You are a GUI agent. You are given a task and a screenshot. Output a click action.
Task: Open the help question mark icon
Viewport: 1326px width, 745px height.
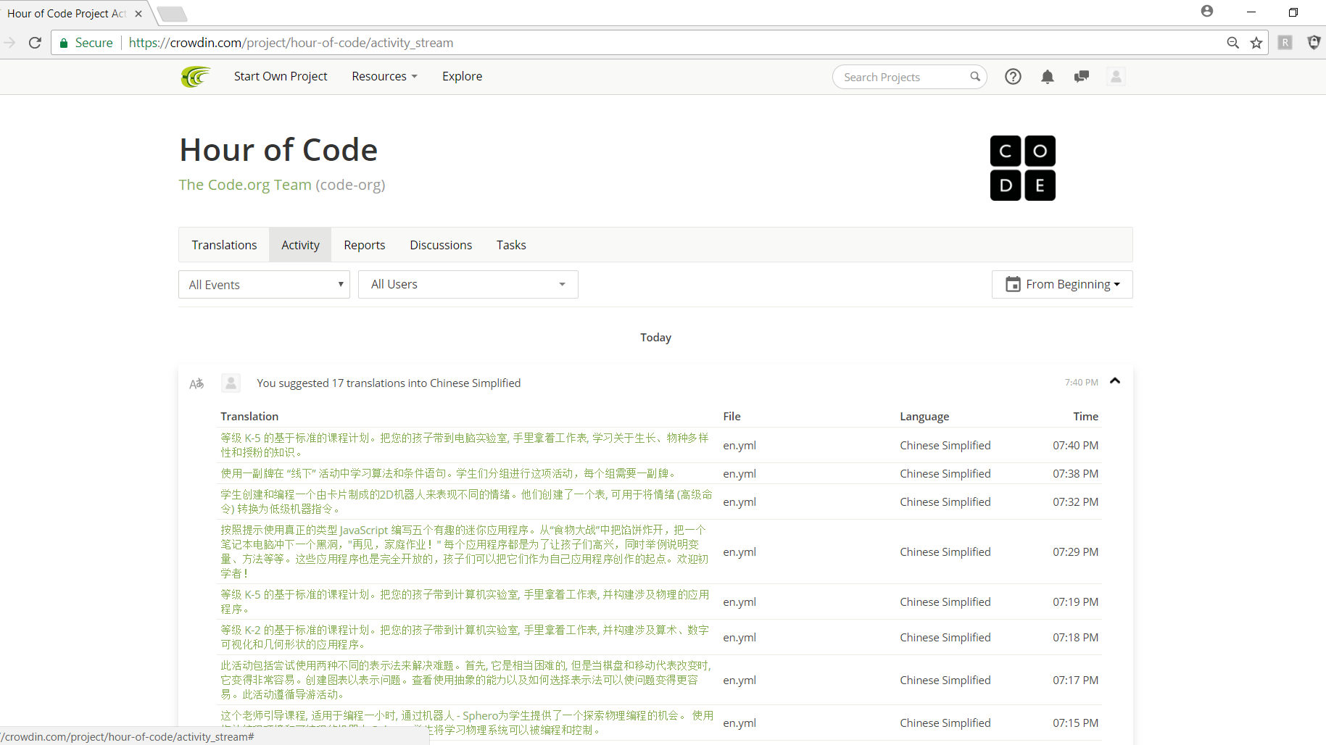coord(1013,77)
